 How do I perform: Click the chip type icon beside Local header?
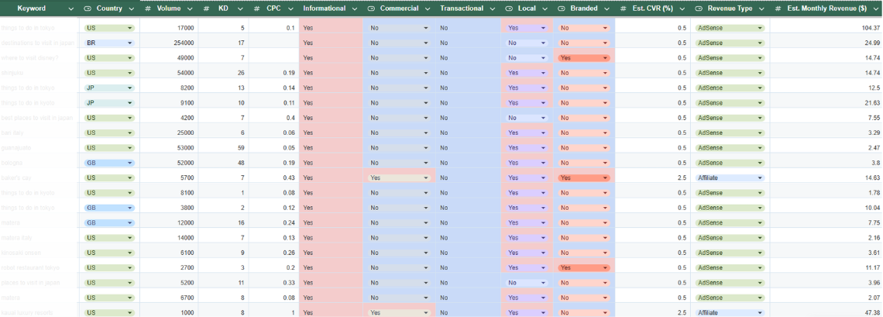coord(508,9)
